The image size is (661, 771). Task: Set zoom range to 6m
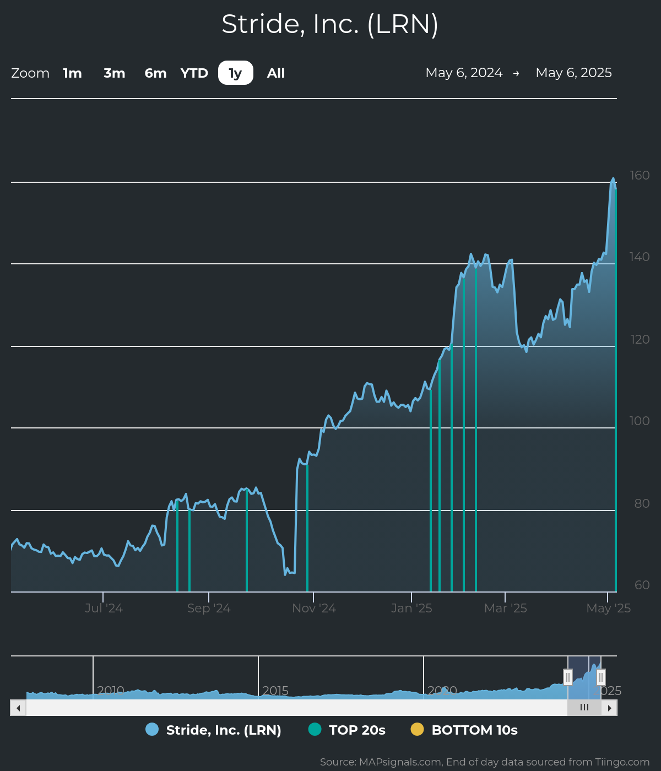pos(156,73)
